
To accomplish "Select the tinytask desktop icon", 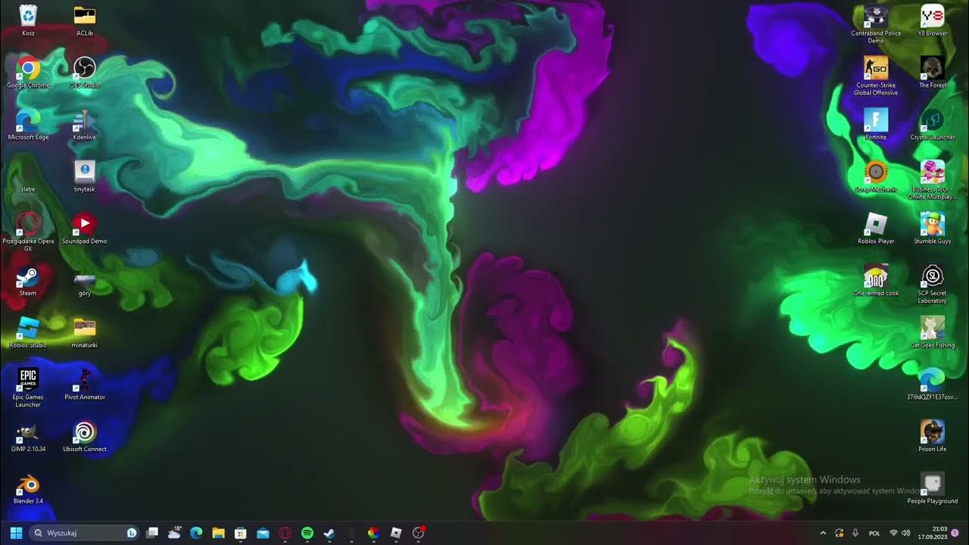I will [85, 176].
